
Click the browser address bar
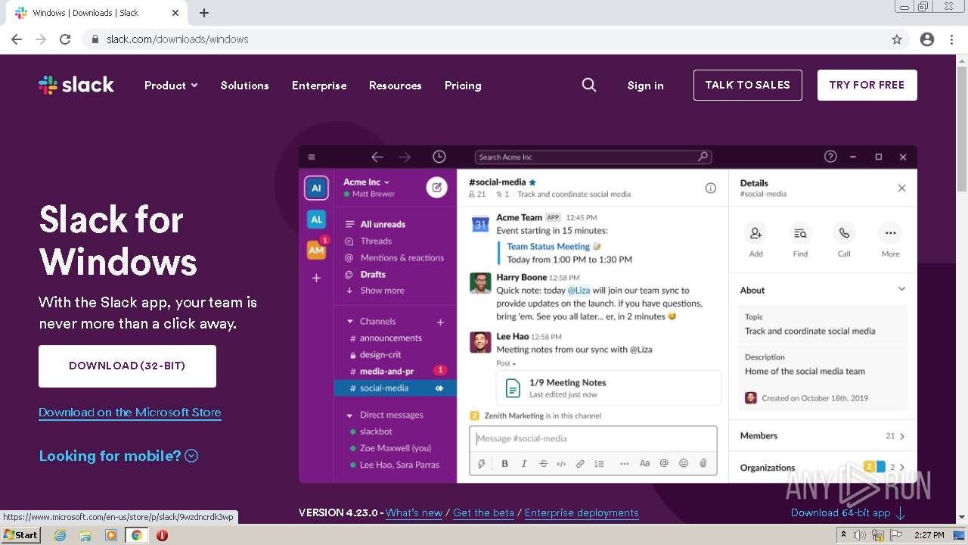tap(484, 39)
